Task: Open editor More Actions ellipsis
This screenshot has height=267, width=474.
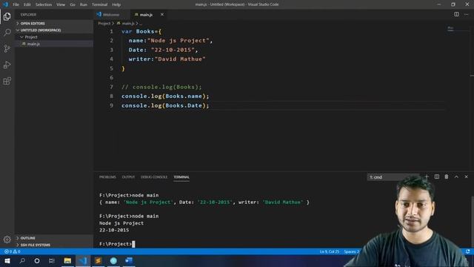Action: pos(466,14)
